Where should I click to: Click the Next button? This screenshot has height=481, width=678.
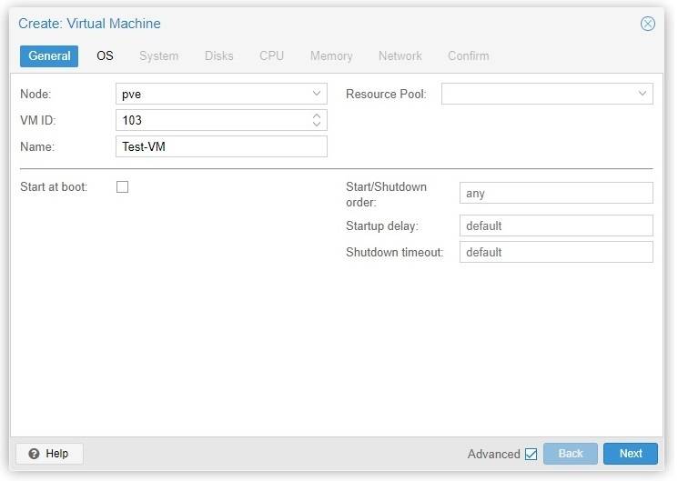click(x=630, y=454)
